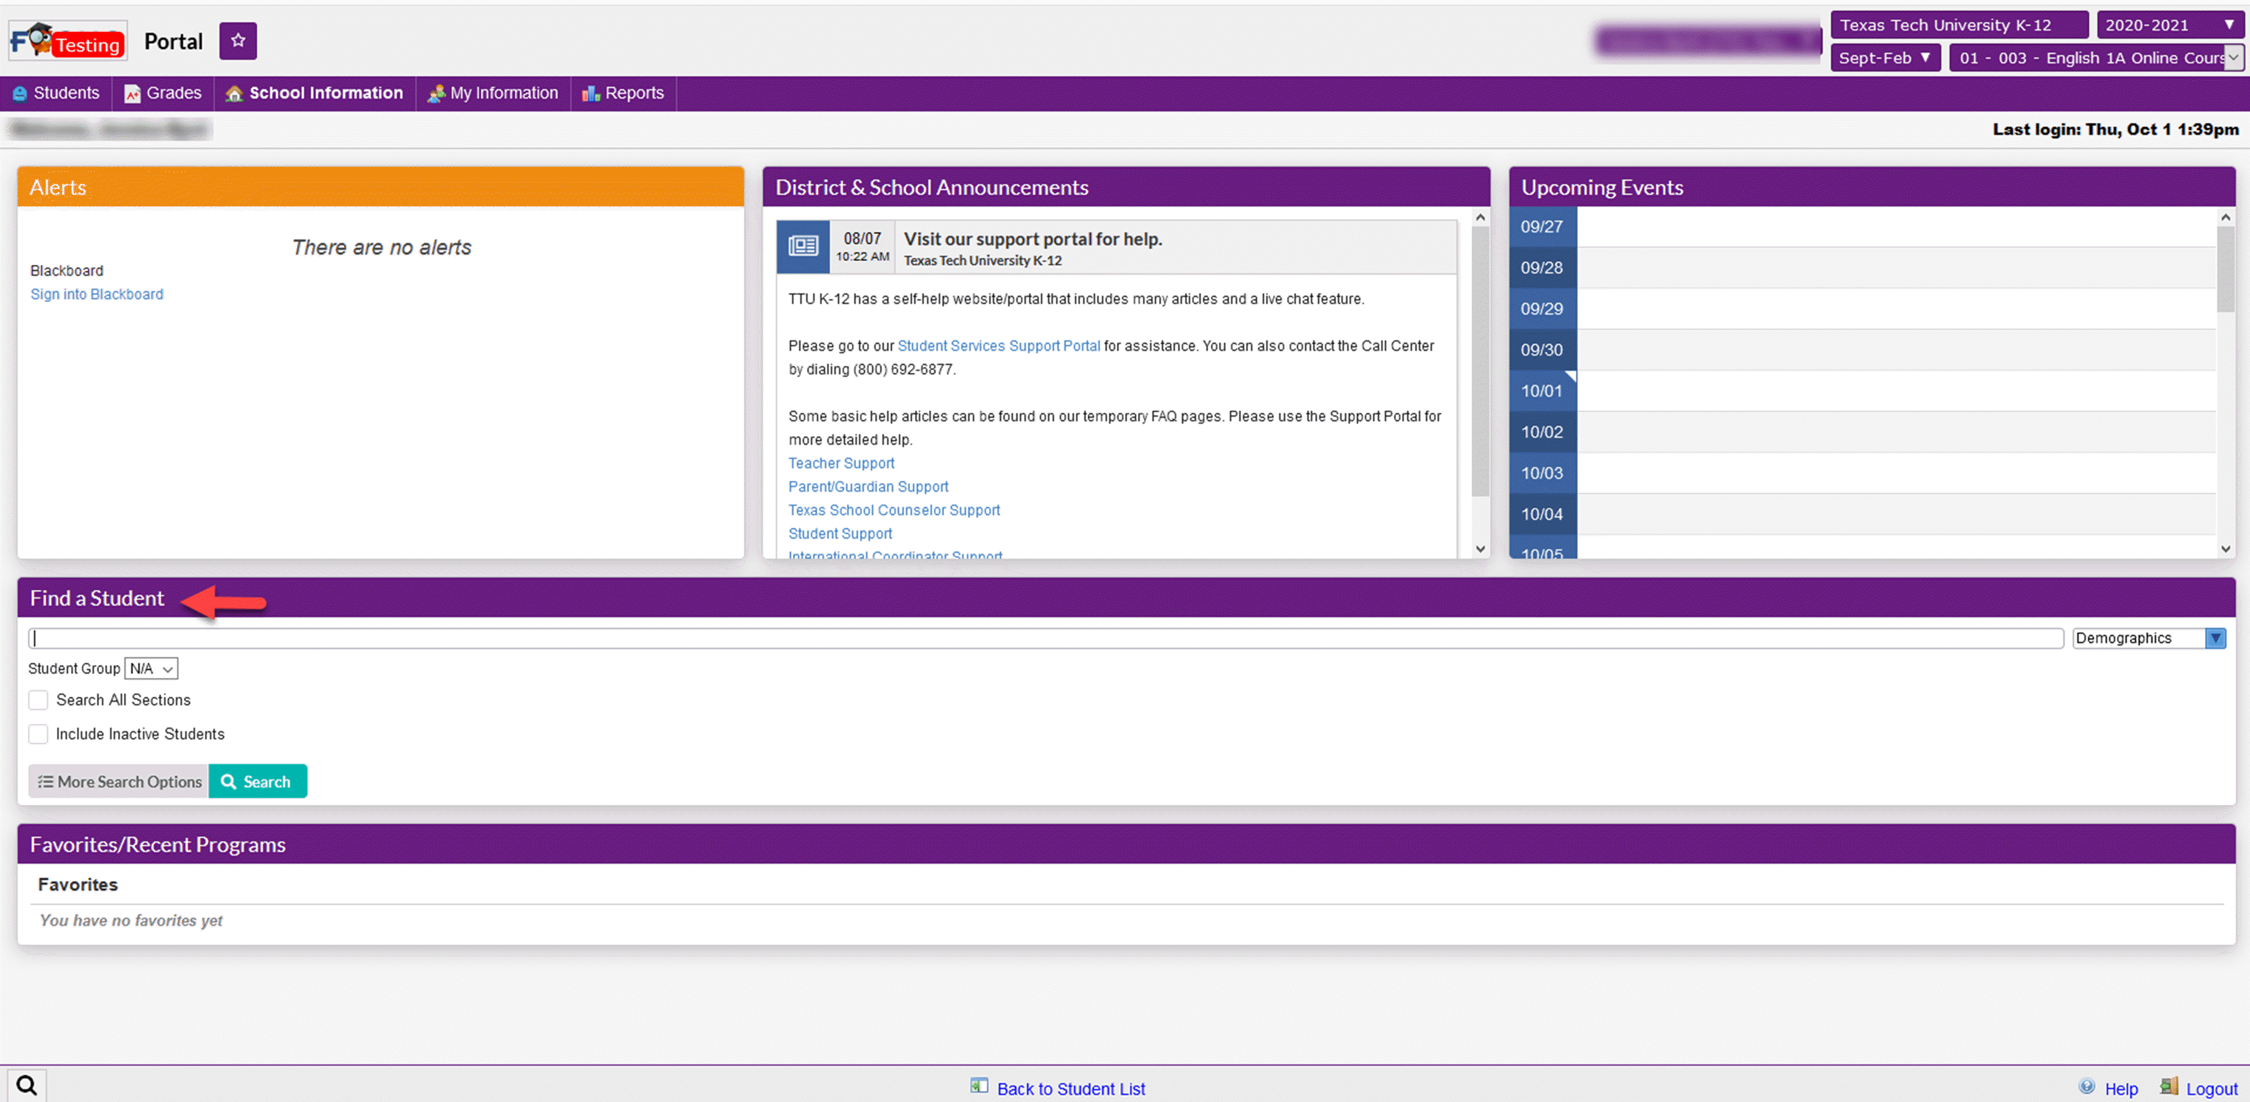Open the Parent/Guardian Support link

tap(868, 487)
